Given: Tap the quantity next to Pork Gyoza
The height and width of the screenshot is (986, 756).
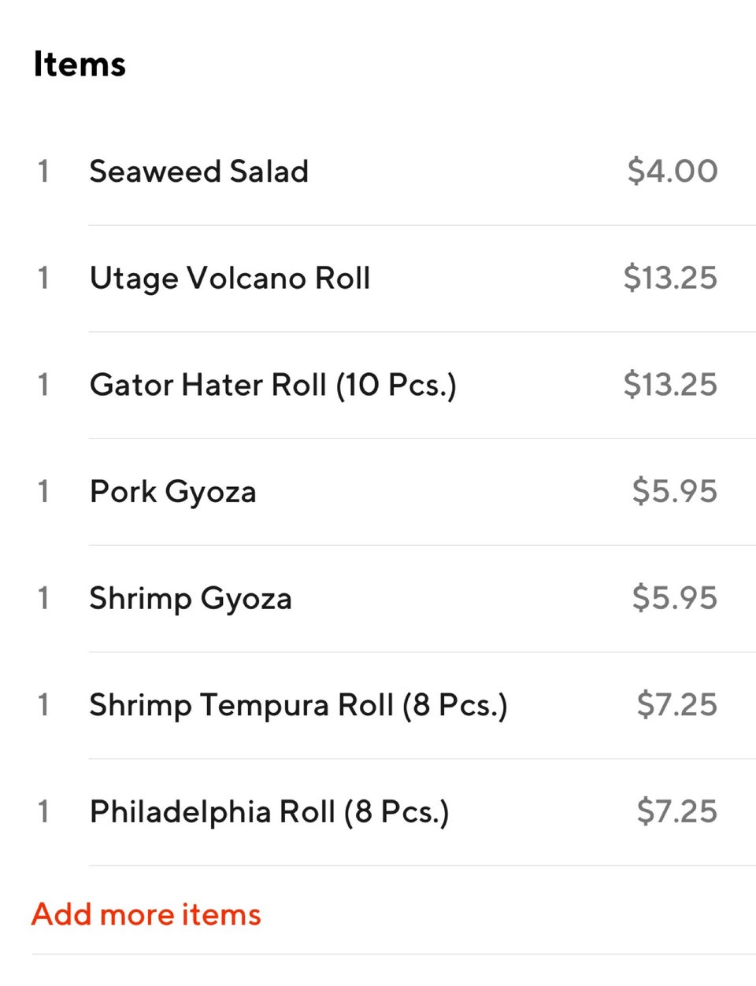Looking at the screenshot, I should (x=43, y=492).
